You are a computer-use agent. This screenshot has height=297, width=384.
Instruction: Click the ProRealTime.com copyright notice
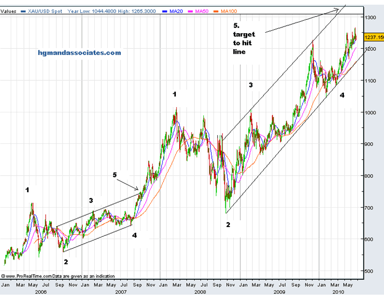(x=58, y=276)
